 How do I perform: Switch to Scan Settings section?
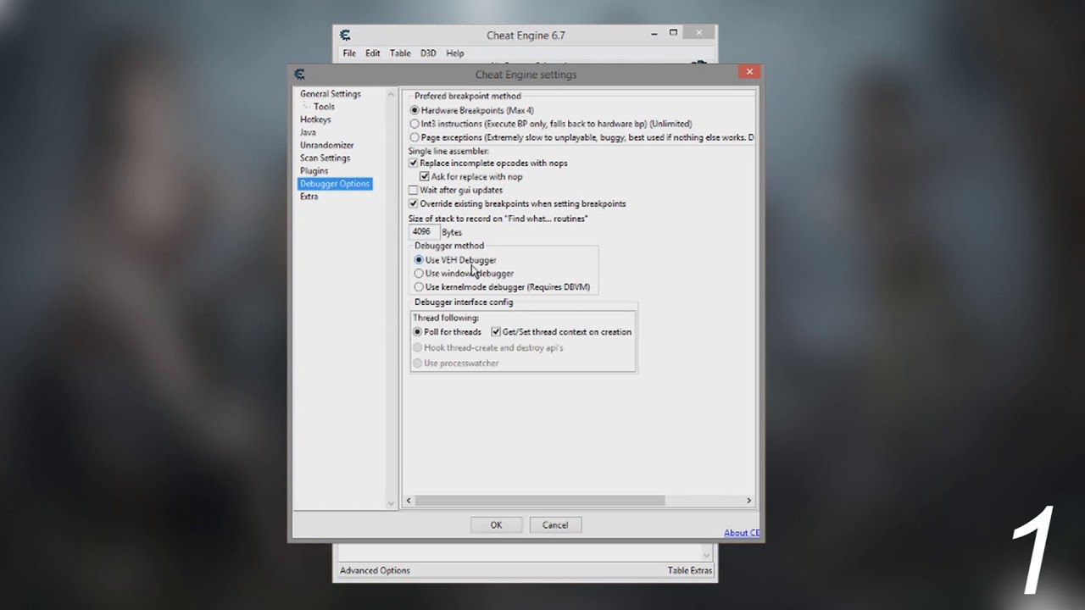point(325,158)
